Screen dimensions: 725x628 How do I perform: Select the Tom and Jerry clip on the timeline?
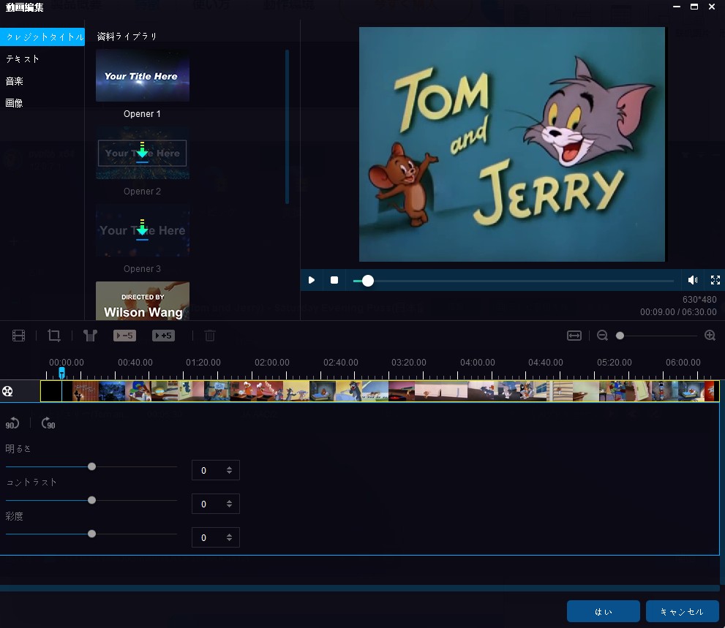[x=380, y=391]
